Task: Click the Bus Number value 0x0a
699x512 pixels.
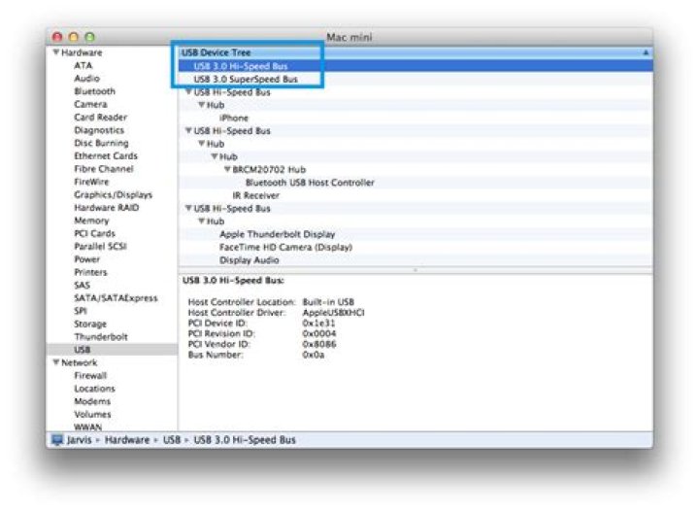Action: [314, 355]
